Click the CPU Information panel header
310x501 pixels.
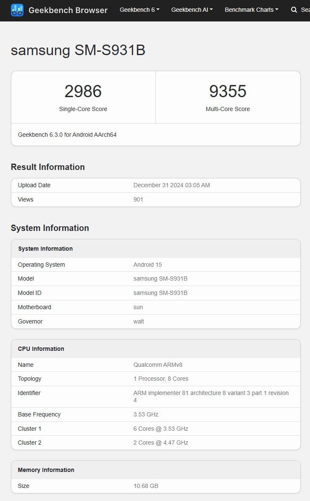(x=155, y=348)
